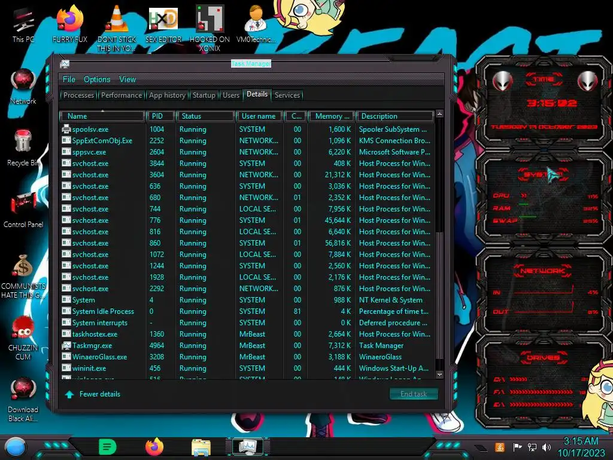613x460 pixels.
Task: Click Fewer details to collapse view
Action: [x=93, y=394]
